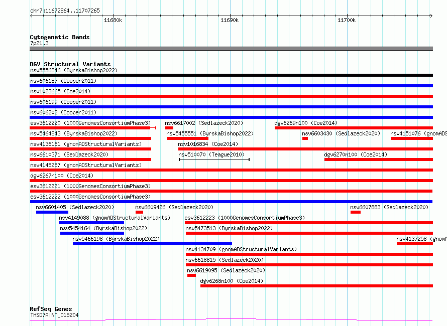Image resolution: width=447 pixels, height=326 pixels.
Task: Click the DGV Structural Variants track title
Action: (x=70, y=64)
